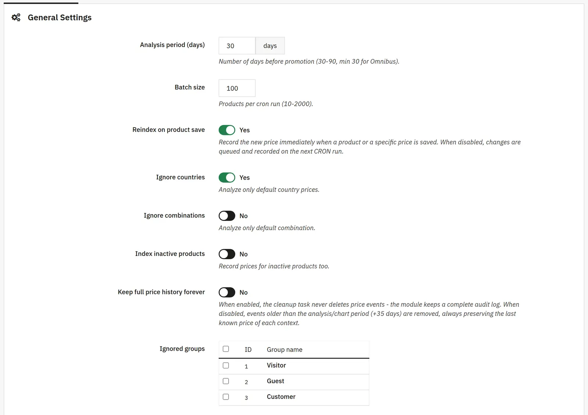The height and width of the screenshot is (415, 588).
Task: Disable the Reindex on product save toggle
Action: 227,130
